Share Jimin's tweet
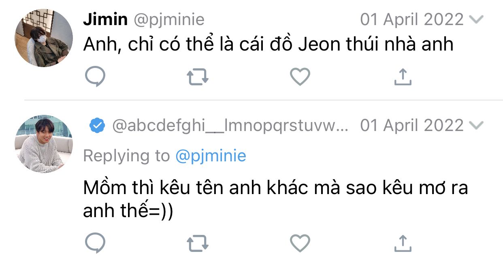Viewport: 503px width, 262px height. coord(403,76)
